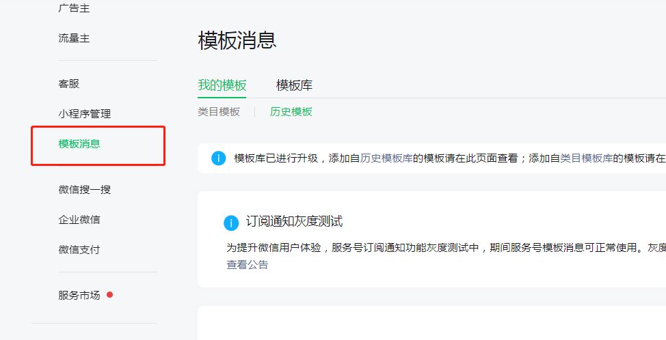Select 类目模板 sub-tab
The image size is (666, 340).
tap(219, 112)
